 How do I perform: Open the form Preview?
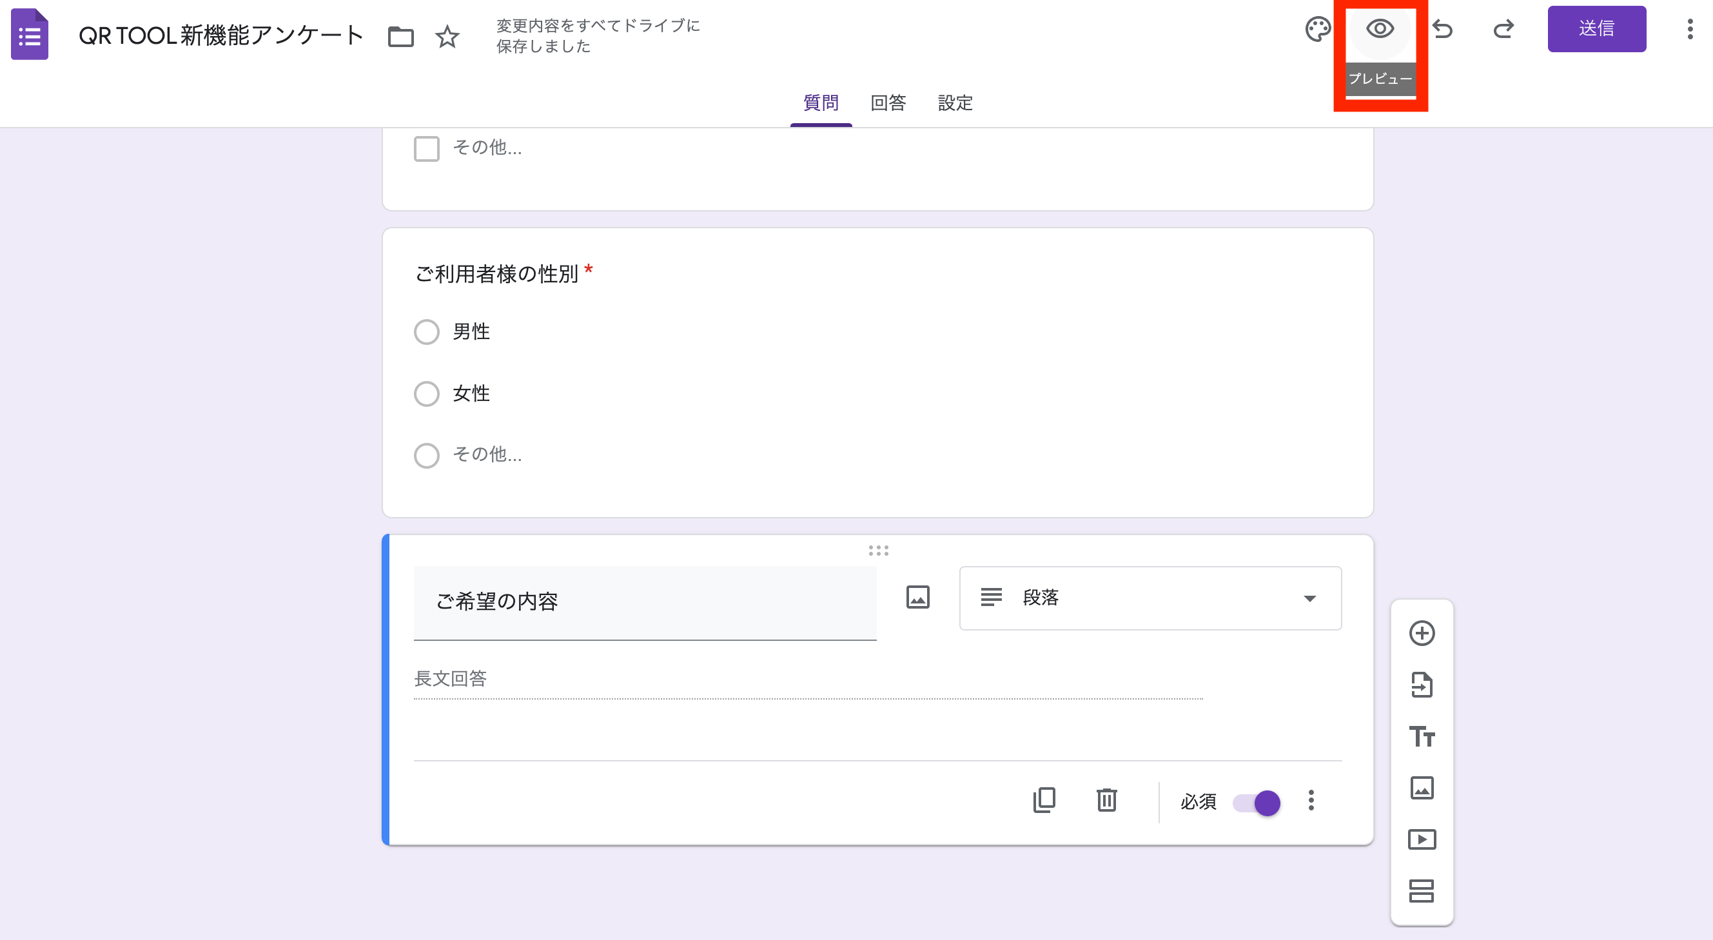pos(1379,29)
